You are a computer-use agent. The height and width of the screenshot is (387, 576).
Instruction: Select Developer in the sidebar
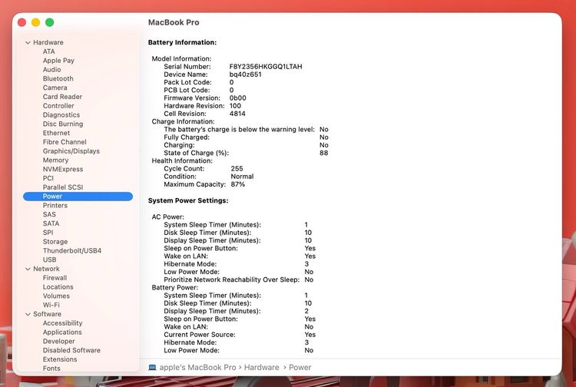coord(59,341)
